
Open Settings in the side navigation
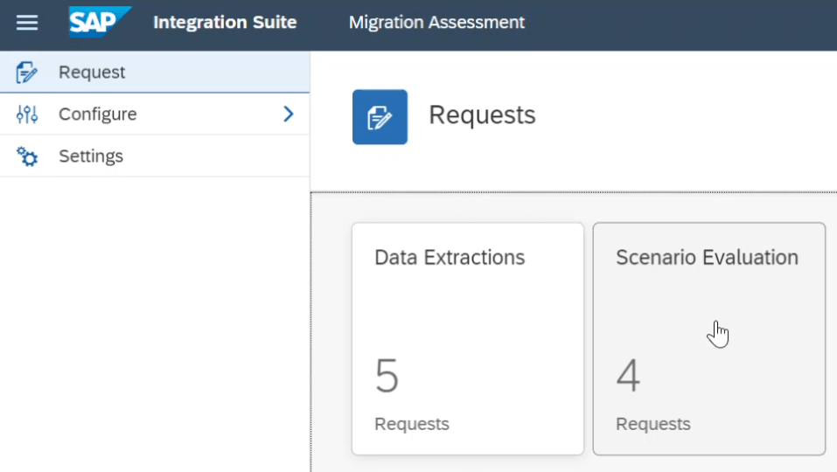155,156
